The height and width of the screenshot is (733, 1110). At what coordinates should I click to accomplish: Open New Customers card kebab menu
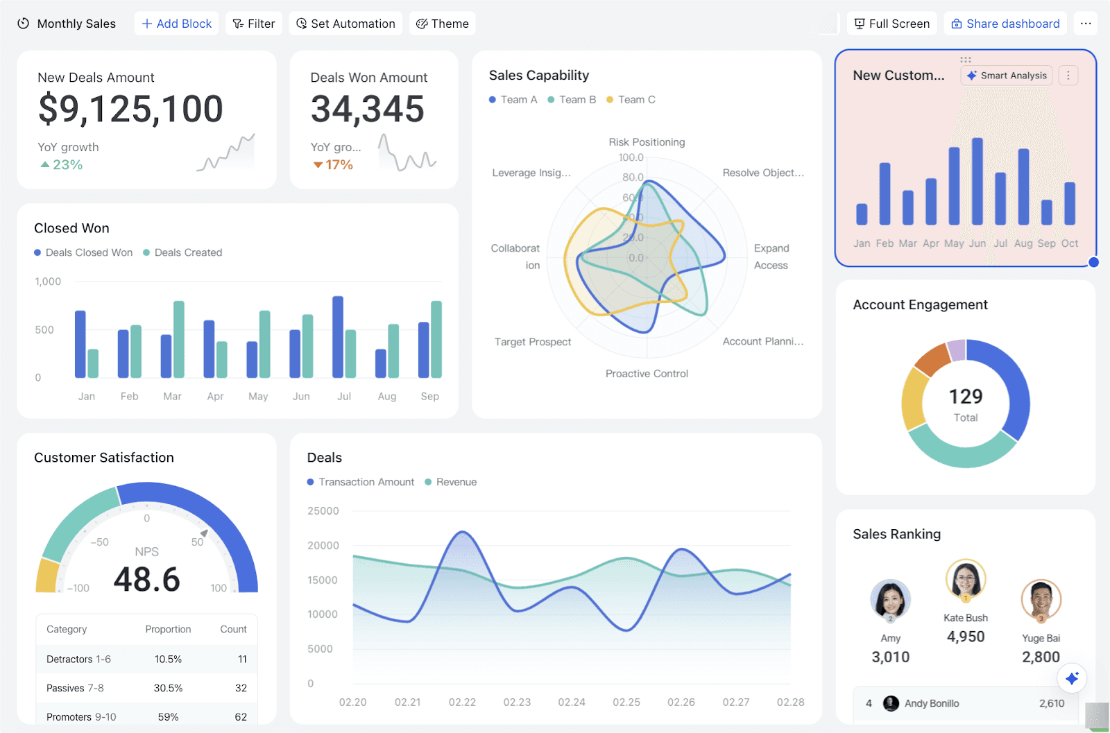coord(1068,76)
